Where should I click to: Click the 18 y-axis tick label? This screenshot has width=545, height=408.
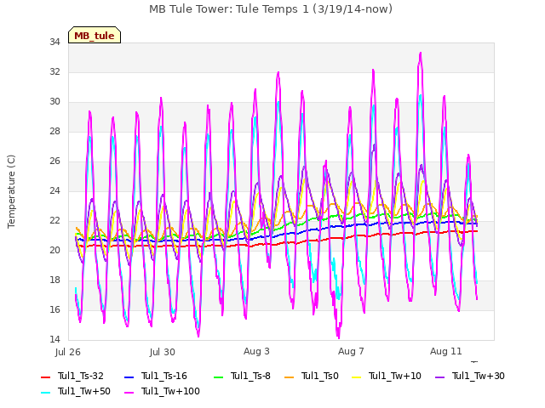pos(54,280)
